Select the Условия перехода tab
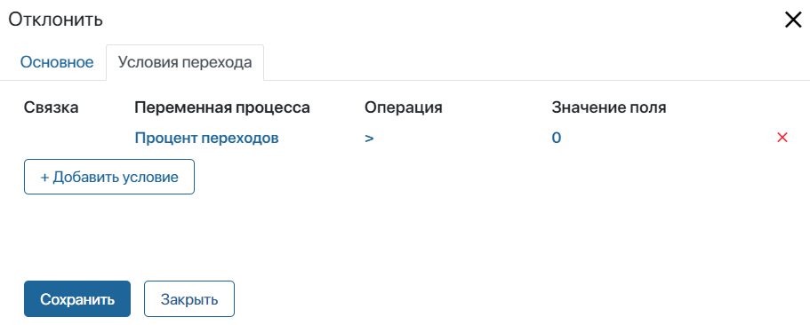Screen dimensions: 810x325 pyautogui.click(x=185, y=62)
